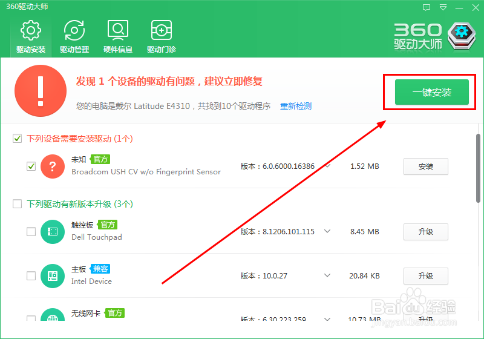Screen dimensions: 484x339
Task: Expand version dropdown for Intel Device
Action: click(x=327, y=275)
